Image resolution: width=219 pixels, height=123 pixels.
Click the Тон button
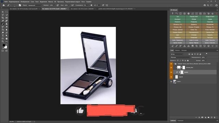coord(178,17)
